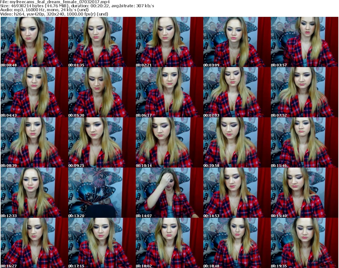Click the Audio mp3 info line
339x268 pixels.
coord(44,10)
